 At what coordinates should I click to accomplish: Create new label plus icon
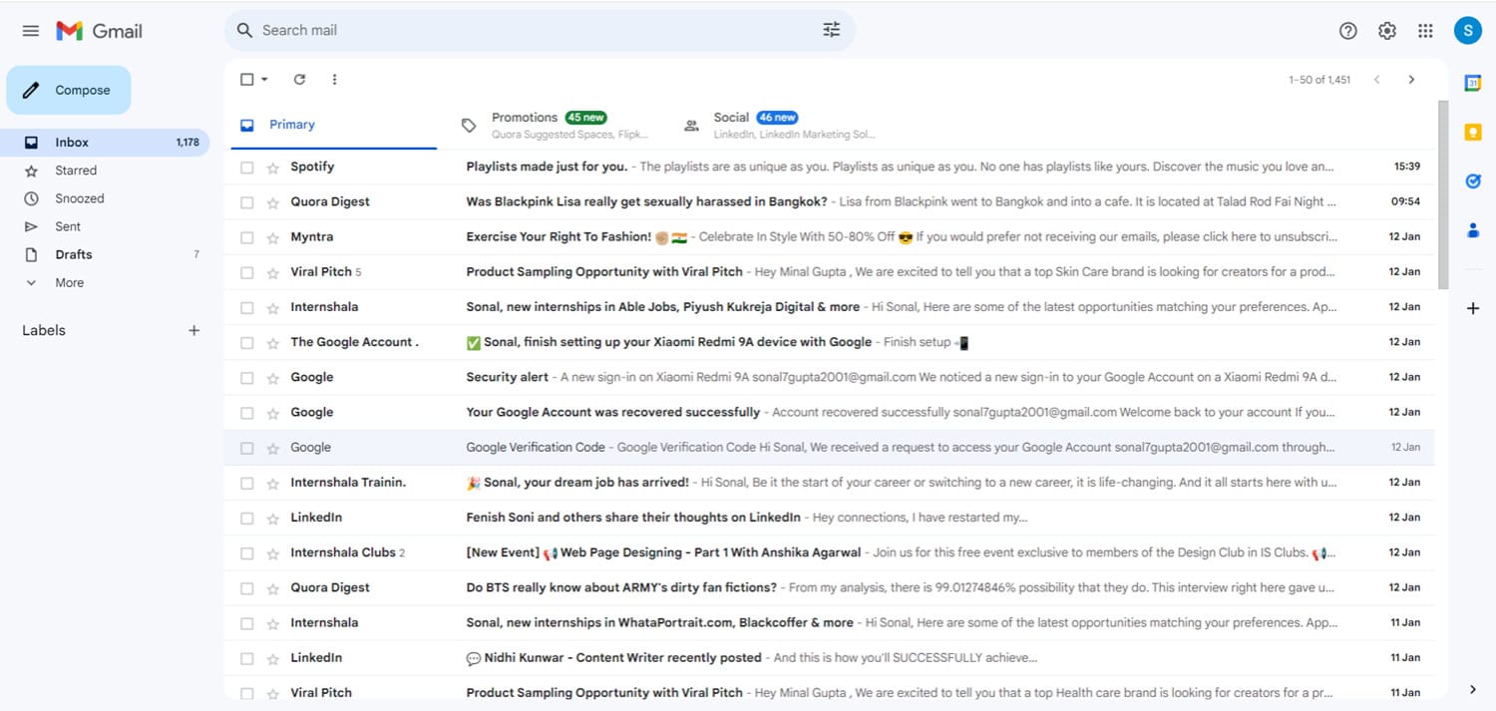194,330
